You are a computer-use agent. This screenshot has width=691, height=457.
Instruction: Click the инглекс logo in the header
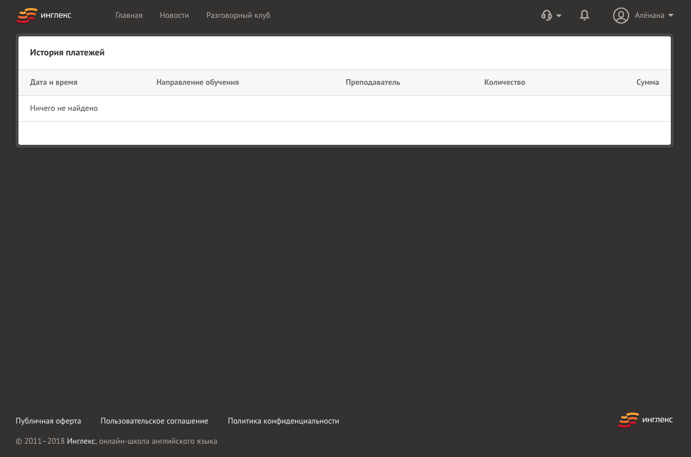pos(44,16)
